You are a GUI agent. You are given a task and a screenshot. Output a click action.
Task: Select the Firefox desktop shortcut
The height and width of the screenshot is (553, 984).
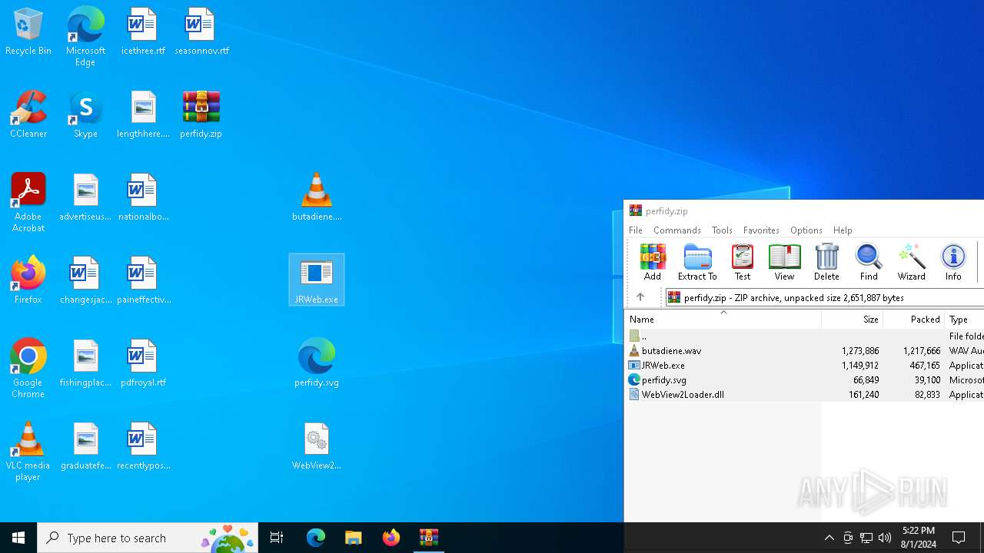28,280
